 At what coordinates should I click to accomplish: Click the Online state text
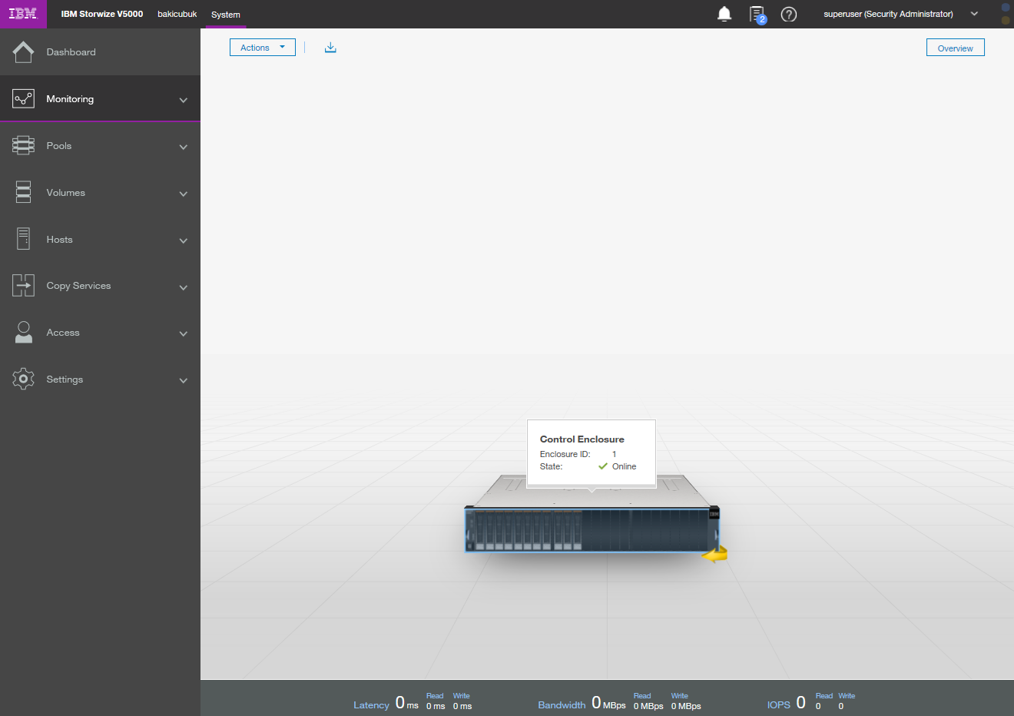pyautogui.click(x=624, y=466)
